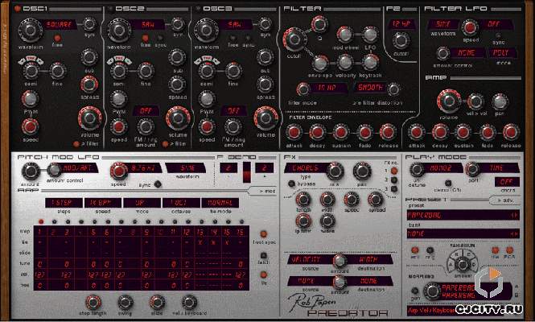
Task: Open the OSC1 SQUARE waveform display
Action: (60, 25)
